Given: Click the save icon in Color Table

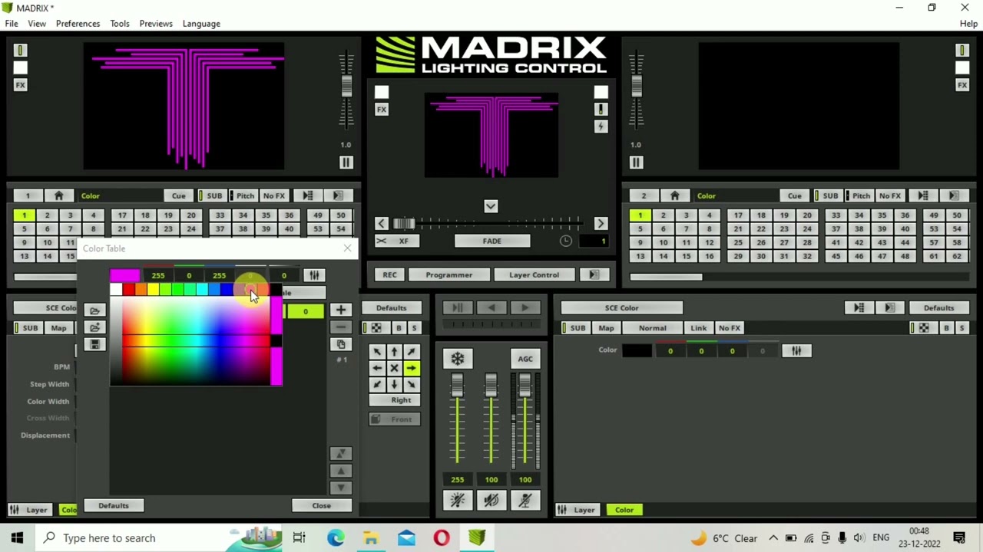Looking at the screenshot, I should pyautogui.click(x=94, y=344).
